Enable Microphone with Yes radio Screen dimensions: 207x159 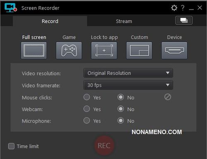(87, 120)
